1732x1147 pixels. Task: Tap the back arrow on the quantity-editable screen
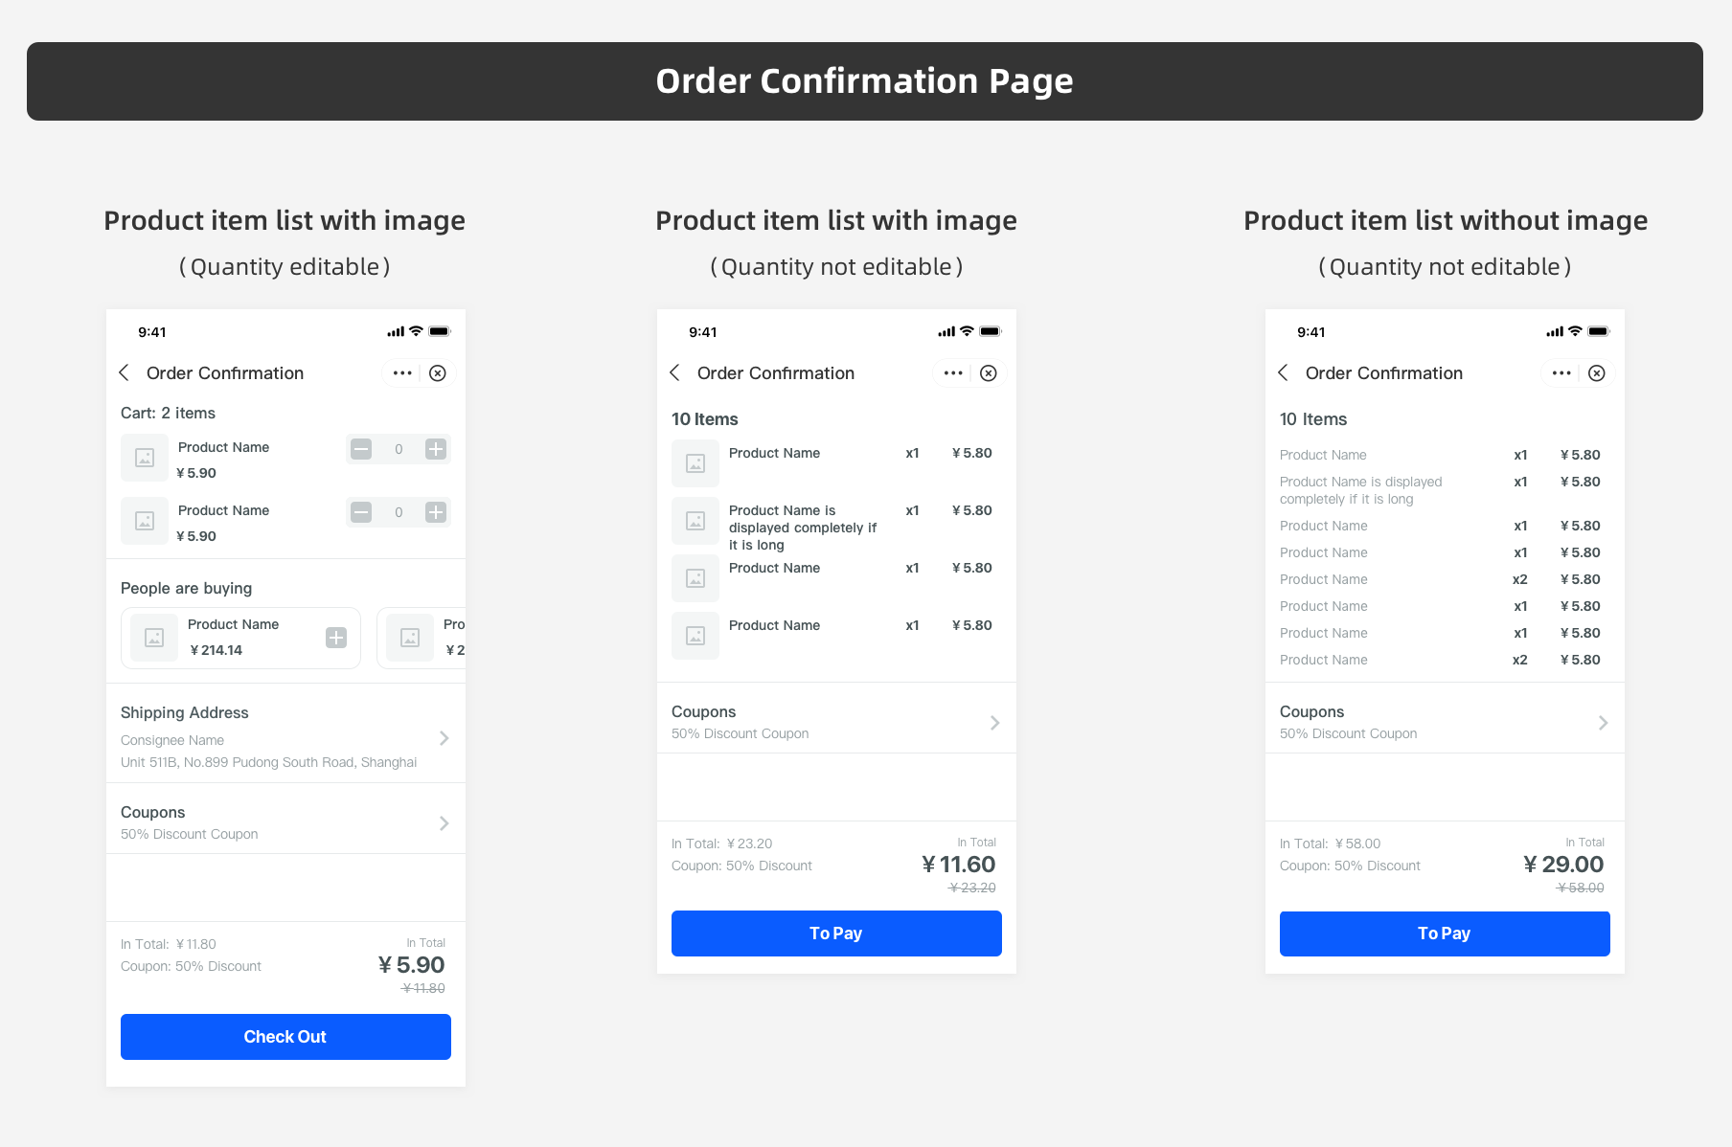coord(124,373)
